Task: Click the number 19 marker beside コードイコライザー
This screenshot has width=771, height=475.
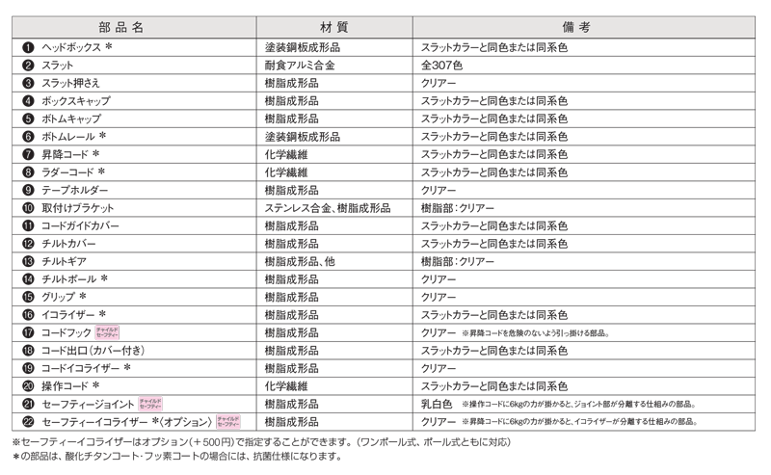Action: [28, 368]
